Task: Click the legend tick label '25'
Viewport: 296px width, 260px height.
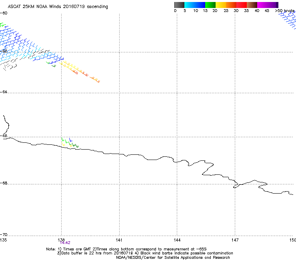Action: coord(226,11)
